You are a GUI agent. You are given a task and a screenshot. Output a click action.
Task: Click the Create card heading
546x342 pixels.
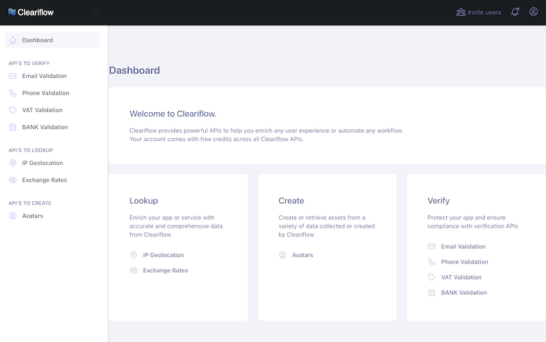pos(291,200)
